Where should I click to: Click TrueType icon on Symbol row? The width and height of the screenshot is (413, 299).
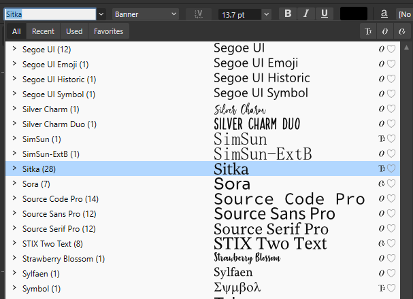tap(382, 289)
